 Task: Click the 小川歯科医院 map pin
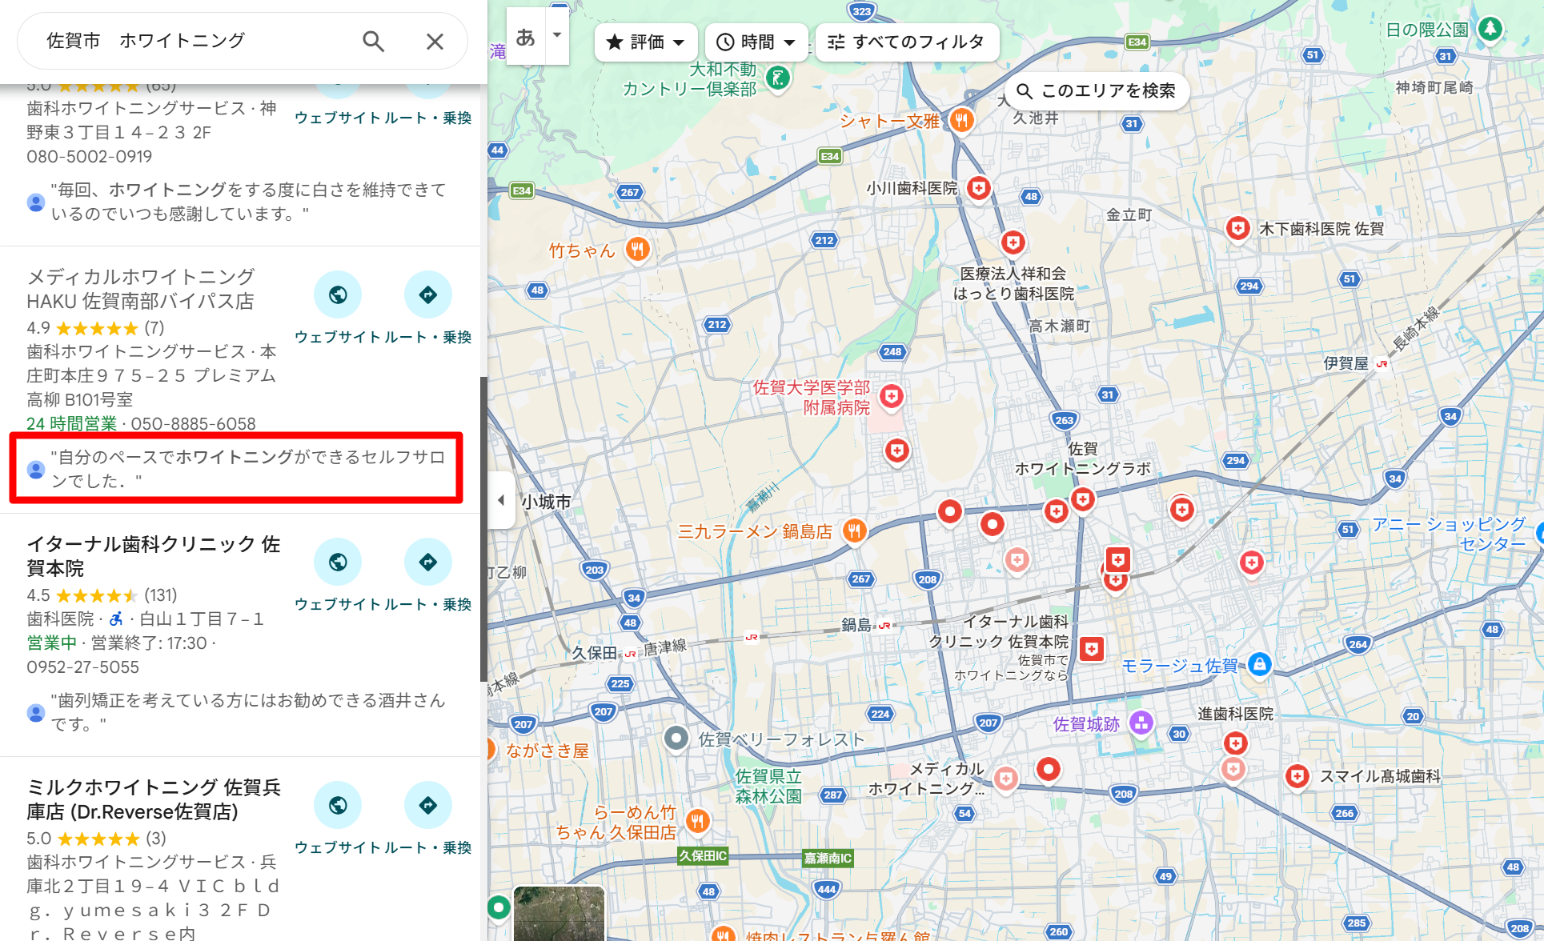coord(978,189)
